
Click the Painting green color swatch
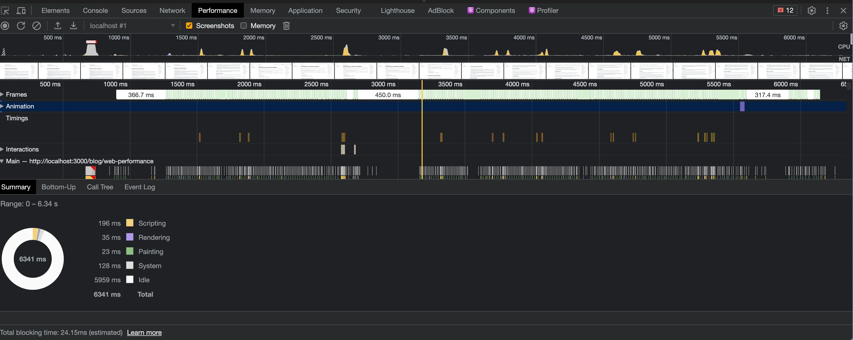pyautogui.click(x=130, y=251)
